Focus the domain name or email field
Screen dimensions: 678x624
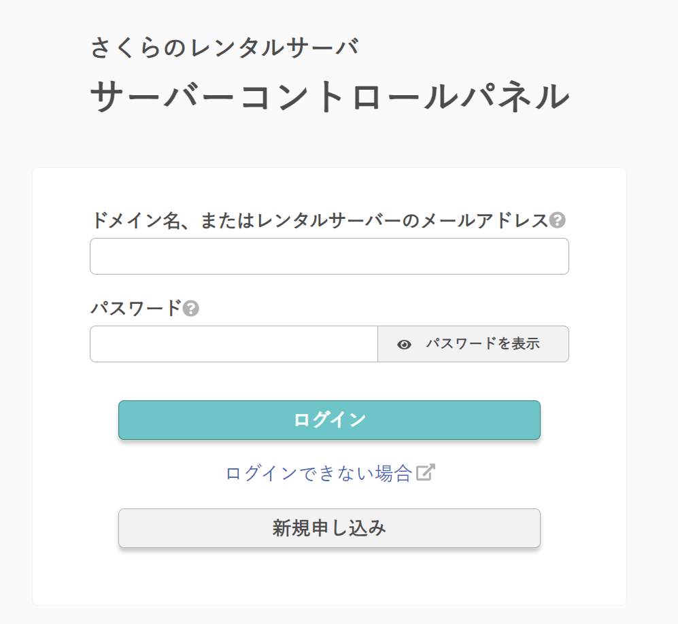click(329, 256)
